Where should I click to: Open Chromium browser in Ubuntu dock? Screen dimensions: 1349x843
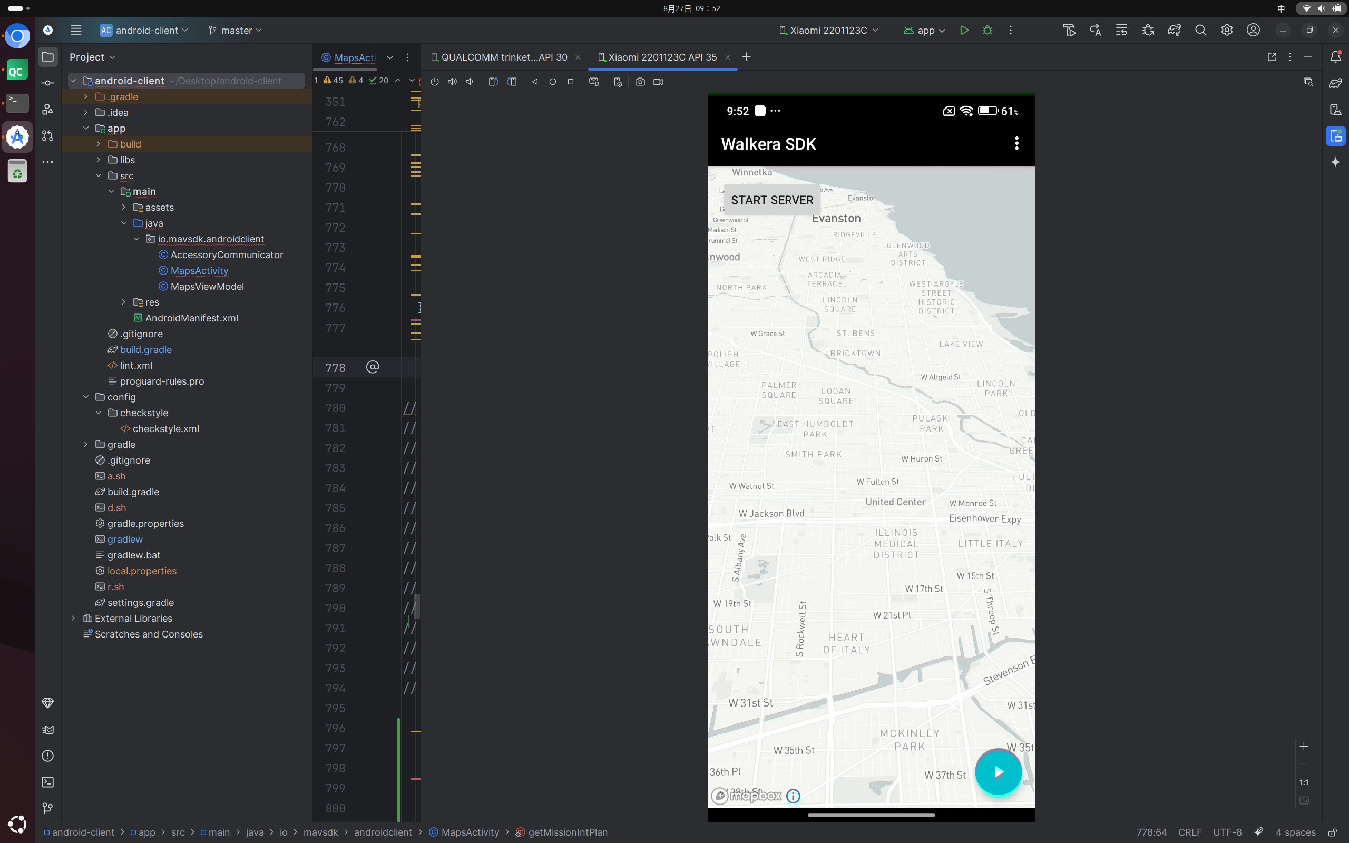pyautogui.click(x=17, y=36)
